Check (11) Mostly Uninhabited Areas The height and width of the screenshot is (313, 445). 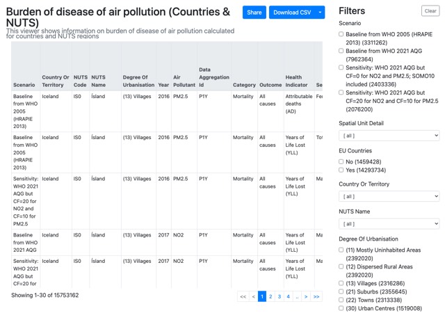tap(341, 250)
